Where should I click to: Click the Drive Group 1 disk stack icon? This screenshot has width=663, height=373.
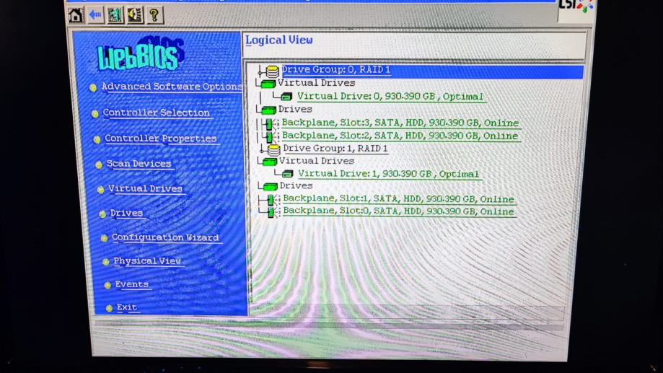click(x=274, y=149)
